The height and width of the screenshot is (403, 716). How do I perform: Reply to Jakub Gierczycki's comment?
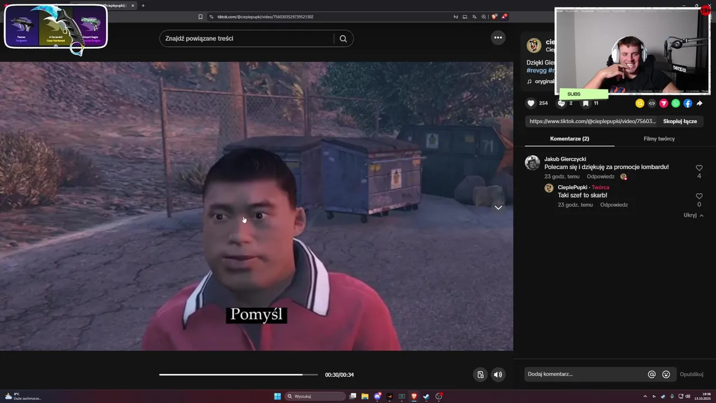tap(600, 177)
